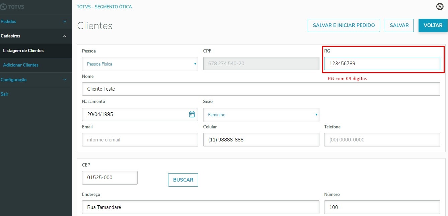Click Sair to log out
448x216 pixels.
(x=5, y=94)
